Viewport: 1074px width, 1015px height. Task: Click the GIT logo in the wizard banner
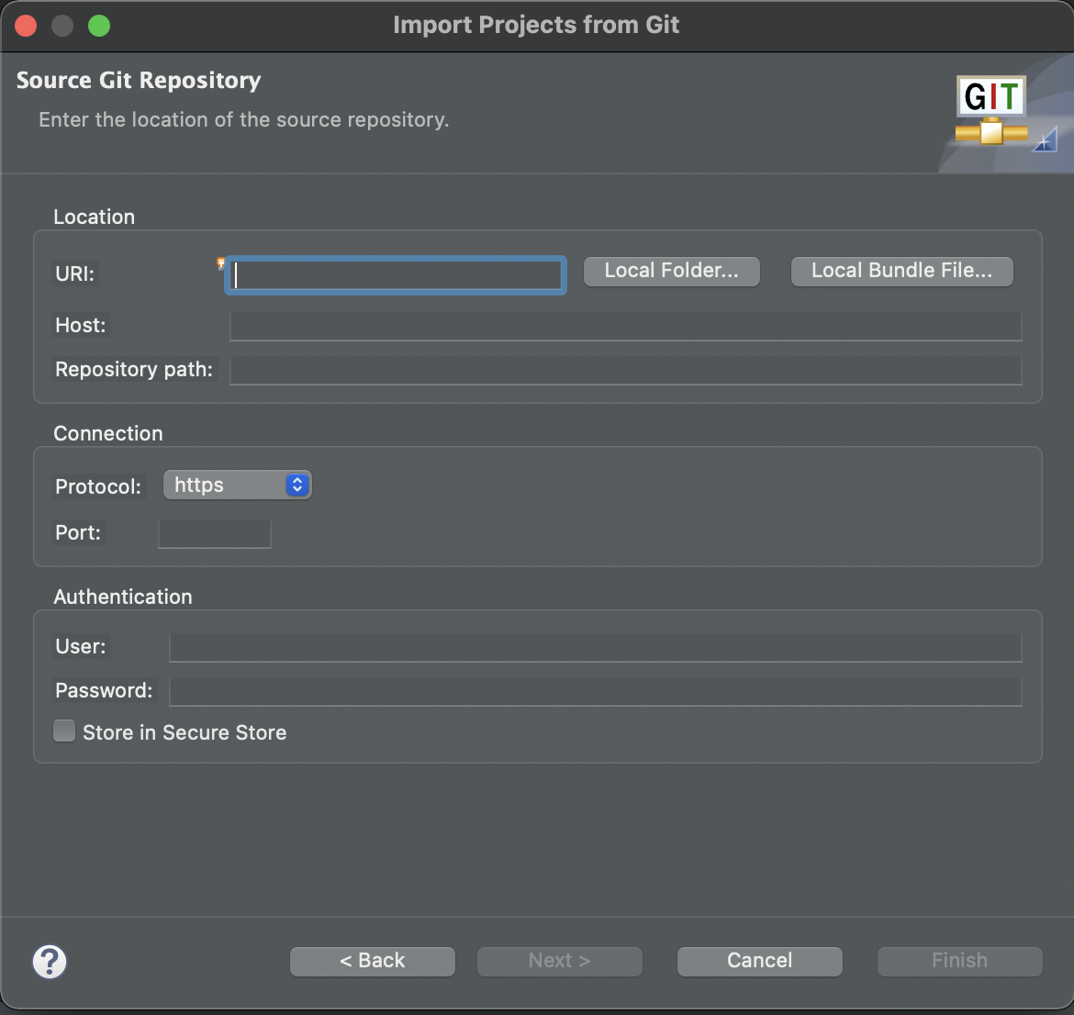[991, 110]
